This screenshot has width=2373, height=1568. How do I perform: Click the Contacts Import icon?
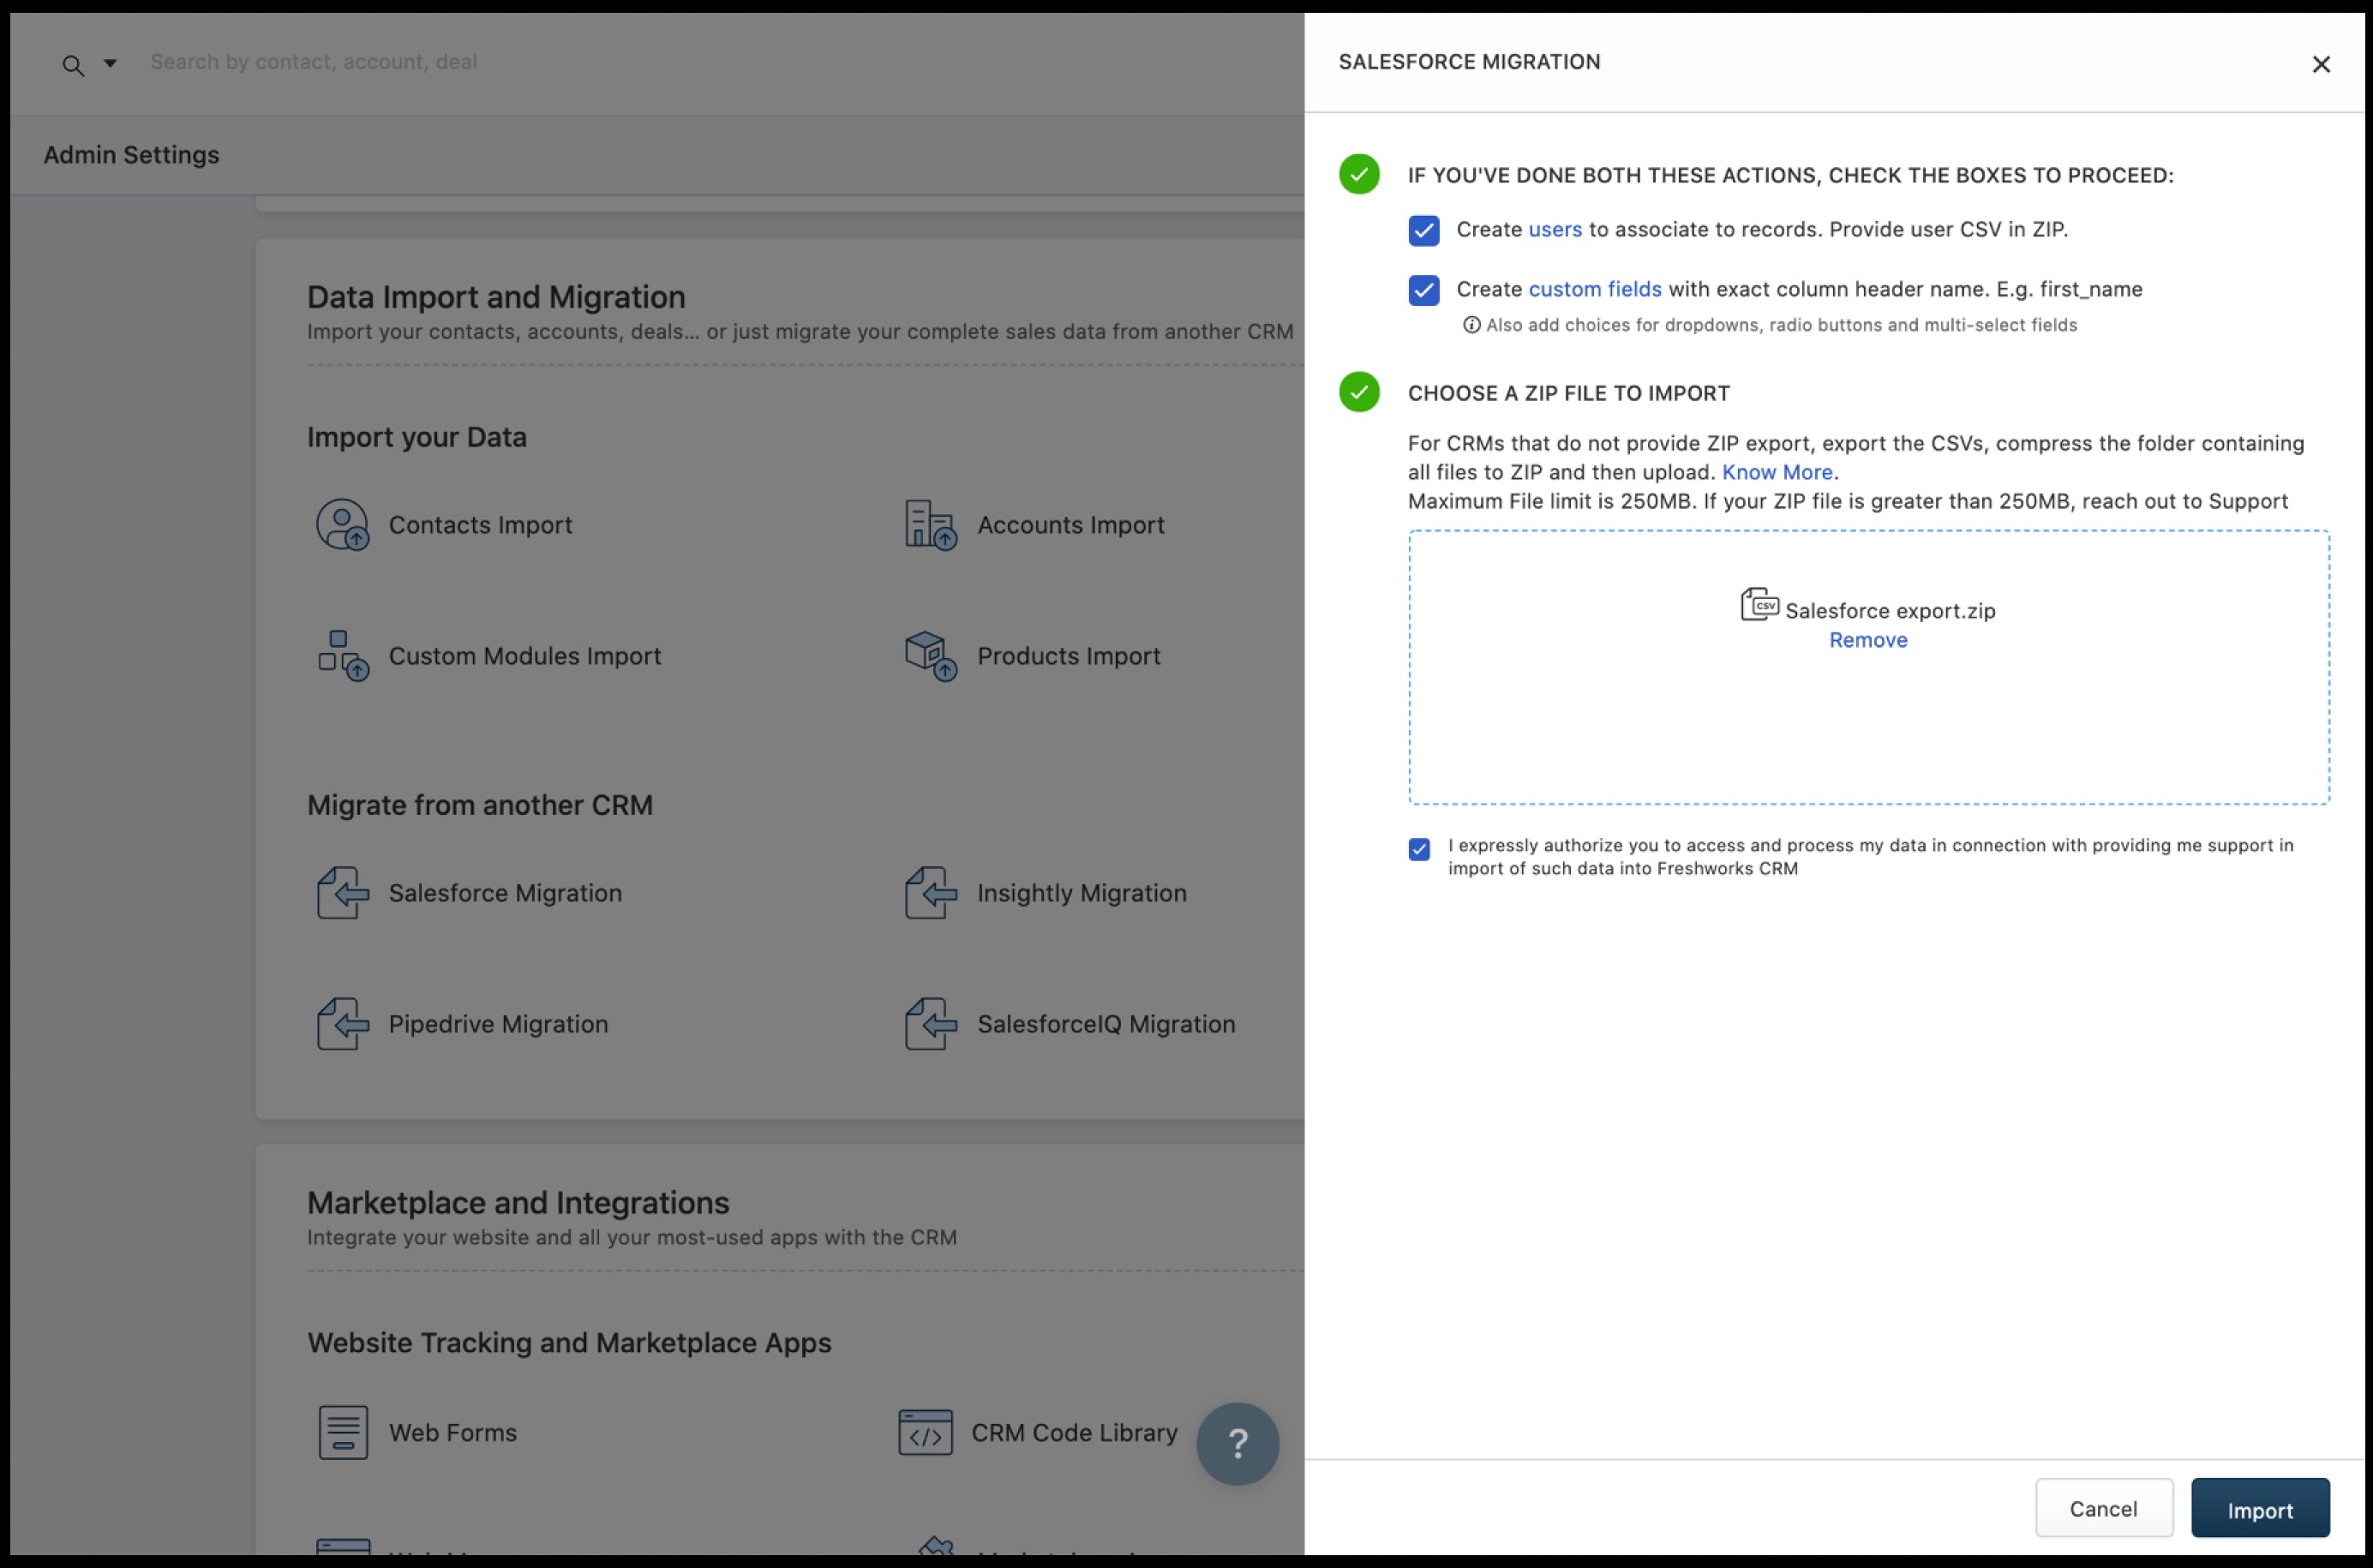coord(342,525)
